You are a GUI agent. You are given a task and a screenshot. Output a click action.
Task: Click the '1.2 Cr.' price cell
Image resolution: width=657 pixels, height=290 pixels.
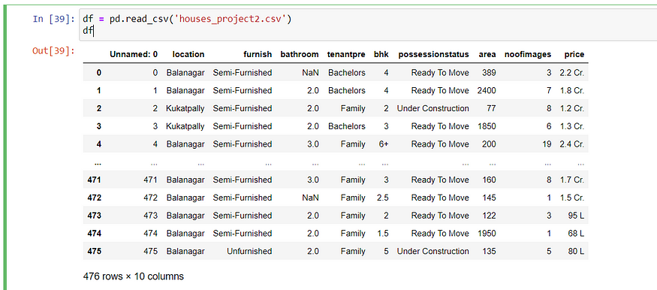572,108
